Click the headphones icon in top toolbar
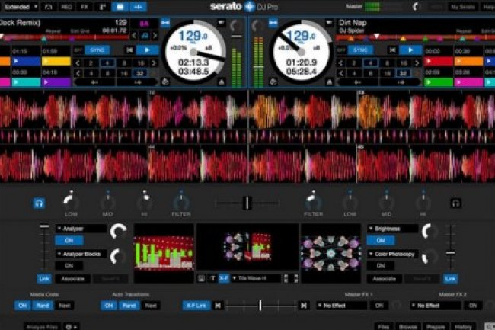 point(49,6)
